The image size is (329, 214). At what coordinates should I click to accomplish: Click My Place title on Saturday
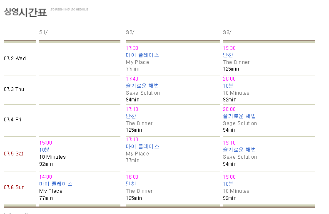point(137,154)
